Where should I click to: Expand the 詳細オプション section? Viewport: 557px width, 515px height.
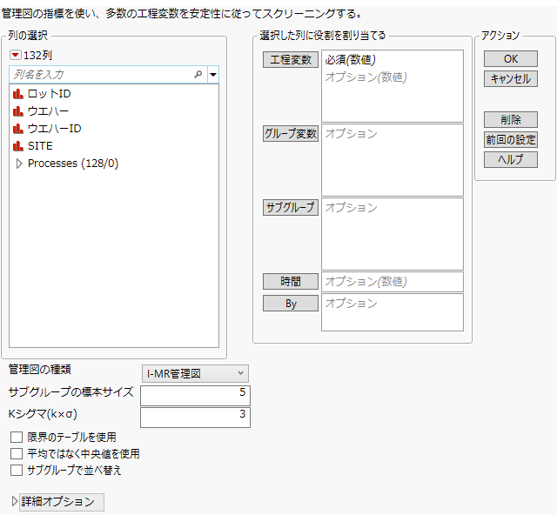click(x=15, y=501)
